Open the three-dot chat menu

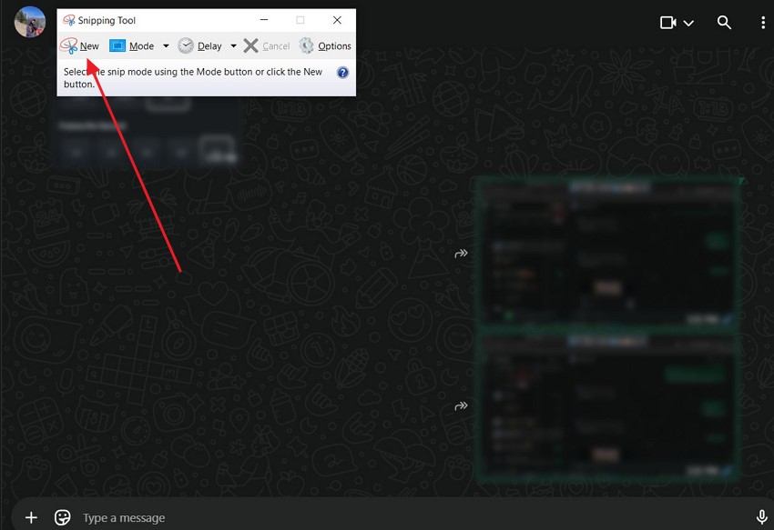click(x=761, y=23)
